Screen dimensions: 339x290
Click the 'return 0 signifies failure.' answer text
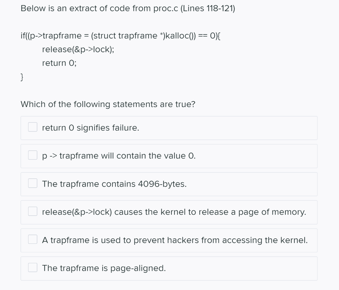(x=90, y=128)
